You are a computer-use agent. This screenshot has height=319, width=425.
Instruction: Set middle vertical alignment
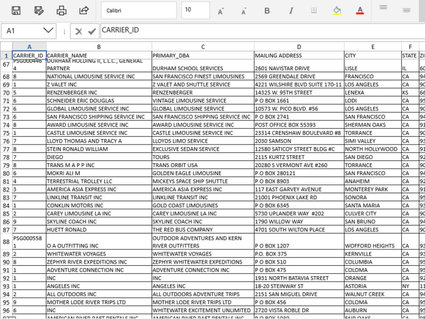(406, 10)
